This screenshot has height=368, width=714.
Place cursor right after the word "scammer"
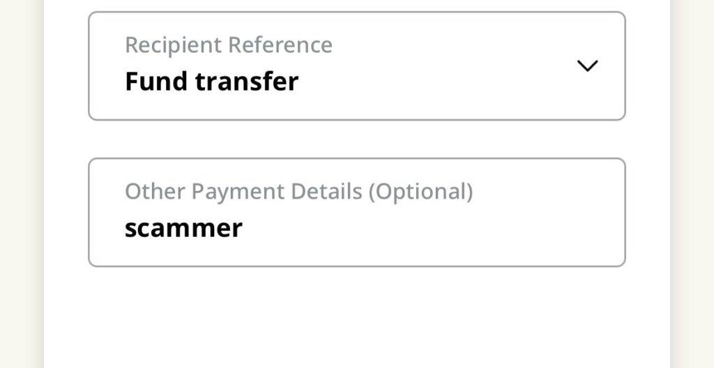point(244,229)
